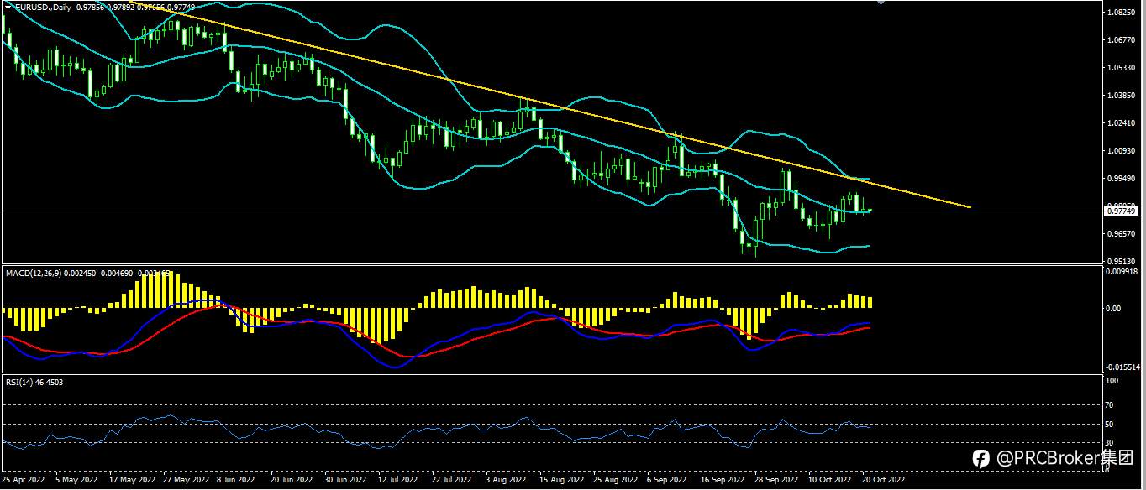Select the EURUSD.,Daily chart title text
The height and width of the screenshot is (490, 1146).
[43, 7]
